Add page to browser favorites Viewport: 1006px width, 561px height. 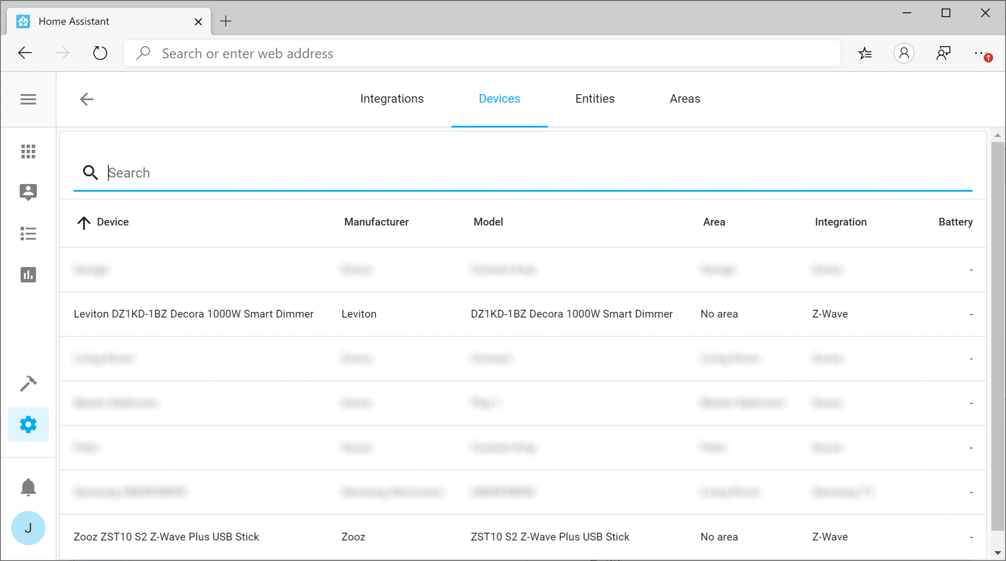[866, 53]
